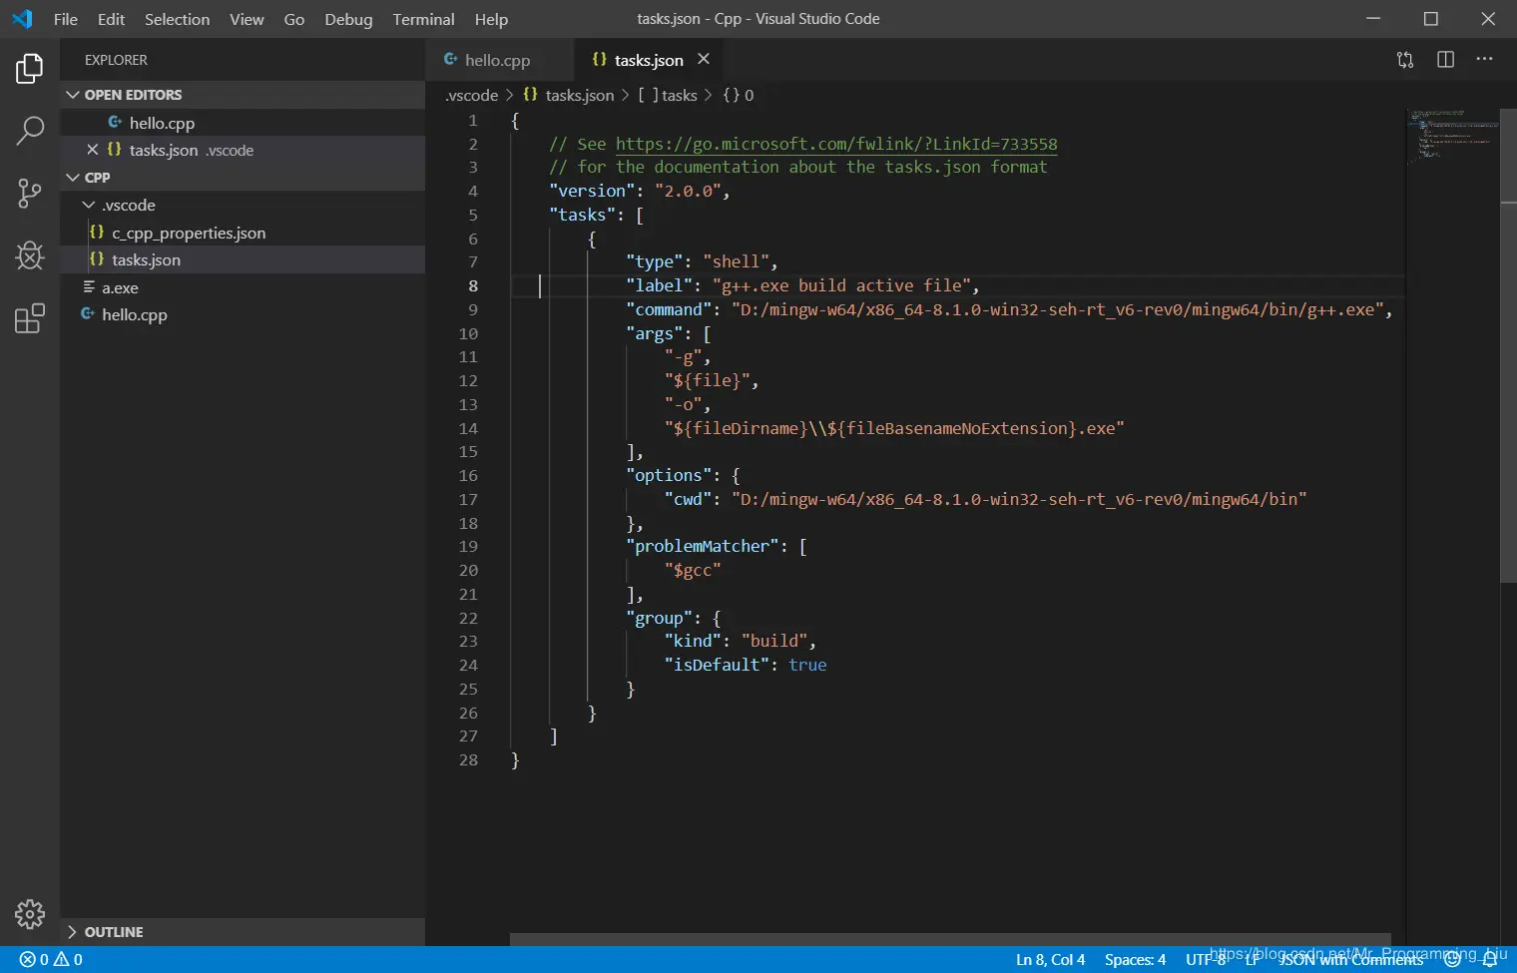Split the editor to the right
Image resolution: width=1517 pixels, height=973 pixels.
1445,60
